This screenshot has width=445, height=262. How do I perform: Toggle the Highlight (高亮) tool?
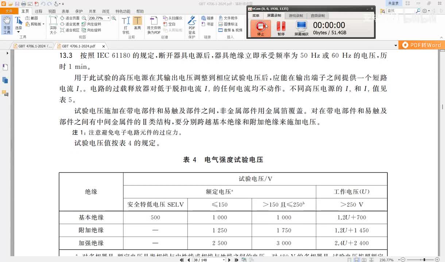click(137, 23)
